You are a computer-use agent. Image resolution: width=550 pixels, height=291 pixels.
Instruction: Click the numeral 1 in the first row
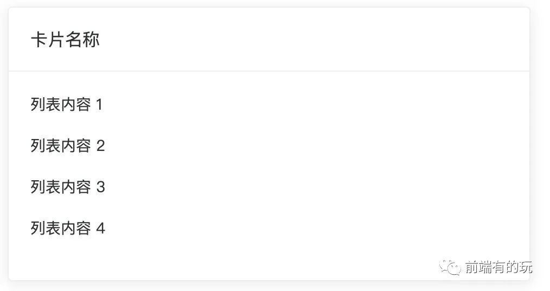99,104
